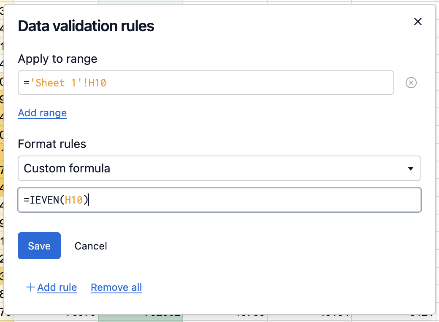439x322 pixels.
Task: Focus the Apply to range input field
Action: point(253,83)
